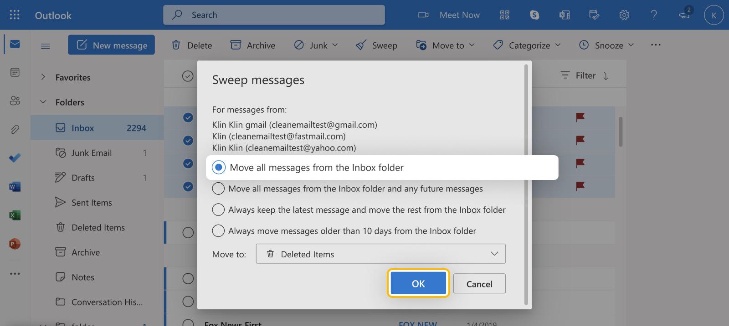This screenshot has height=326, width=729.
Task: Open the Filter menu
Action: coord(578,75)
